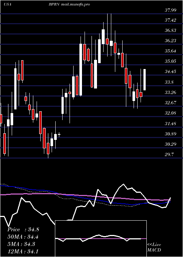
Task: Click the Price : 34.8 readout
Action: pos(23,229)
